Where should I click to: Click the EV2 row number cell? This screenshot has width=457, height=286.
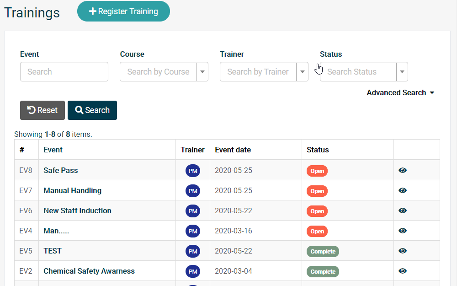(26, 271)
